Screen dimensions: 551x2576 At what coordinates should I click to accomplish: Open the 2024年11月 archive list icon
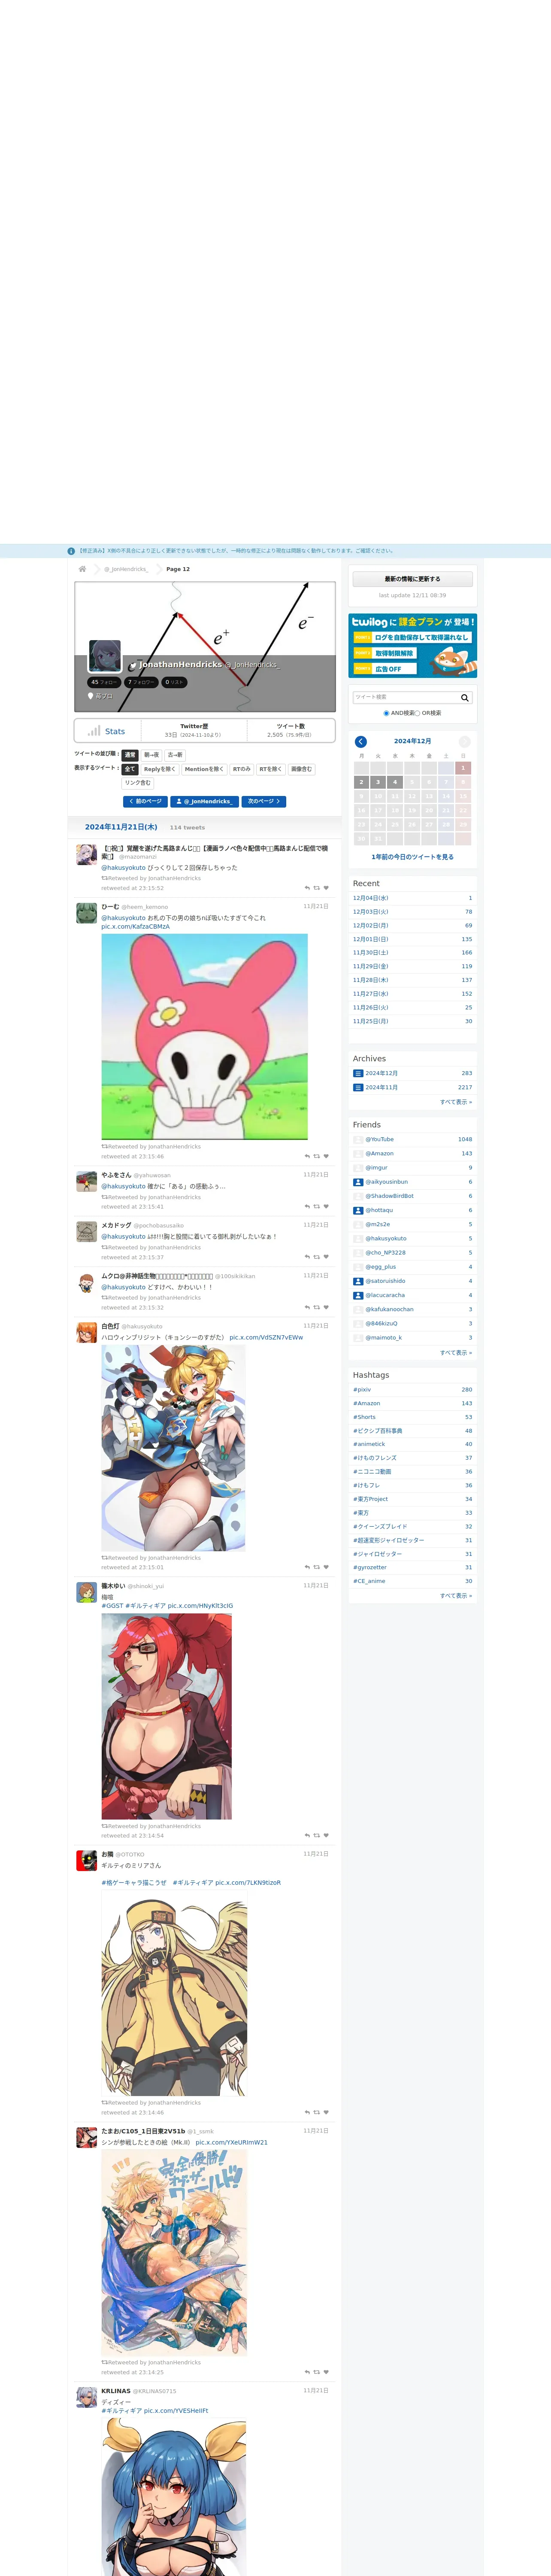click(x=358, y=1087)
